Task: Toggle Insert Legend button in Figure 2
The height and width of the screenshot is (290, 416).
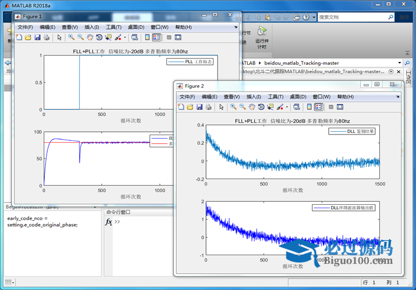Action: (x=319, y=107)
